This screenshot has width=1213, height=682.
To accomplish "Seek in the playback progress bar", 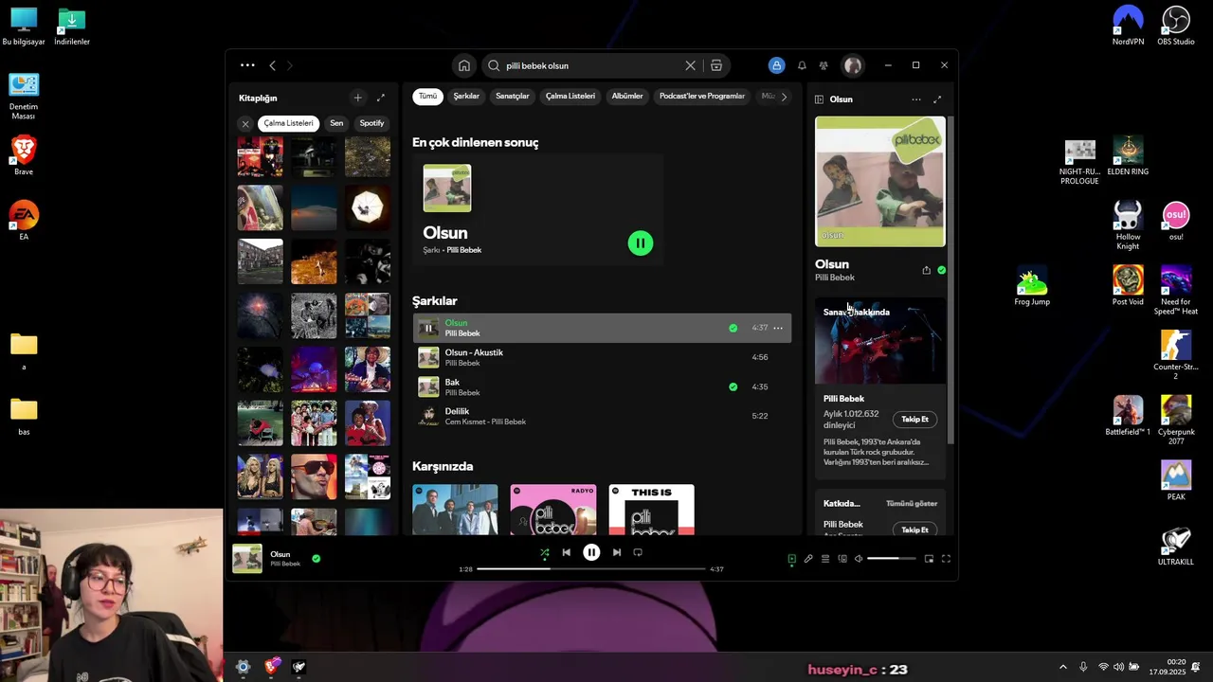I will [591, 569].
